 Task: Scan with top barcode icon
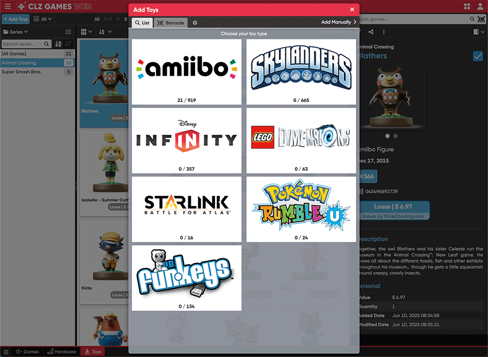481,19
